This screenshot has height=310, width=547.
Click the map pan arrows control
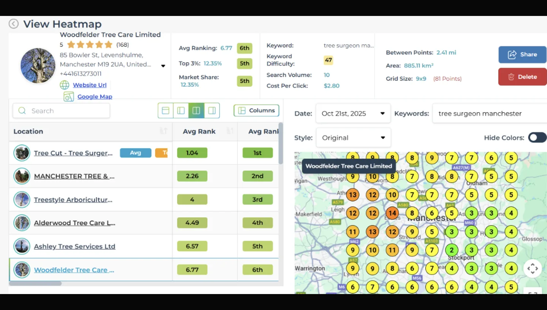click(533, 268)
